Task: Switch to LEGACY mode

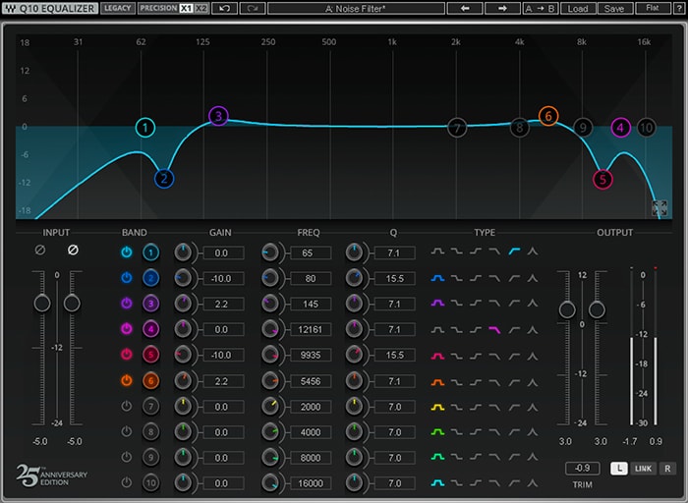Action: [117, 8]
